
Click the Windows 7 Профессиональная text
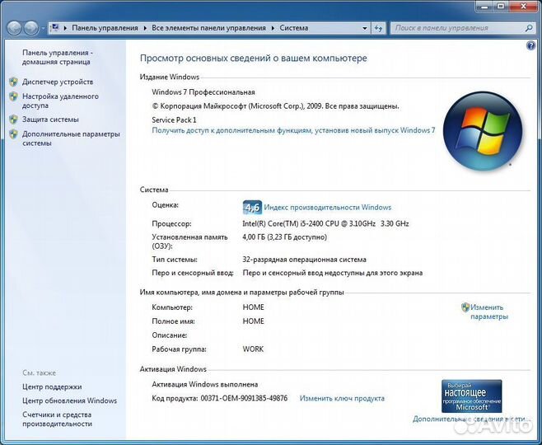pyautogui.click(x=203, y=92)
